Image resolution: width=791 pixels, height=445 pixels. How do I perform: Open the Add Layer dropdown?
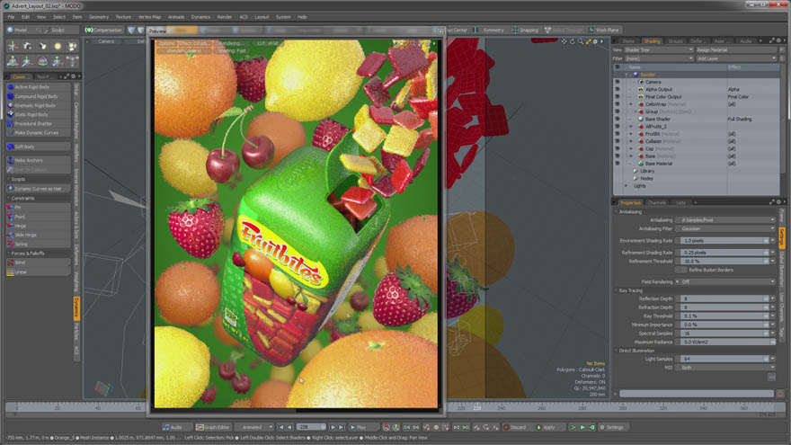[736, 58]
